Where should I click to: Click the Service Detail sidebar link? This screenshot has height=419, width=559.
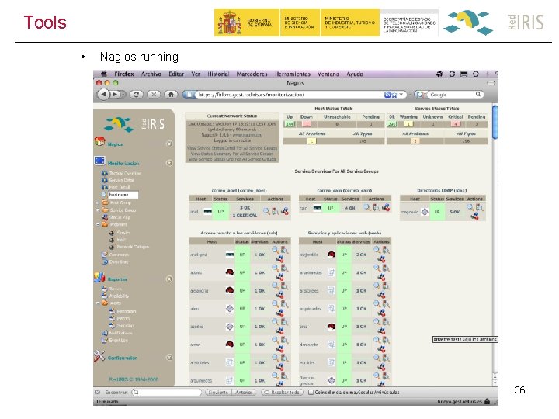click(x=122, y=180)
